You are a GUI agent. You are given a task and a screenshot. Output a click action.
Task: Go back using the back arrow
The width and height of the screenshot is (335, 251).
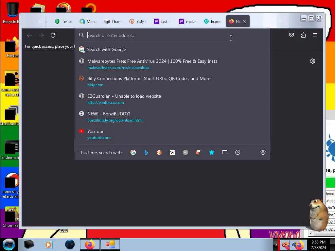click(29, 35)
